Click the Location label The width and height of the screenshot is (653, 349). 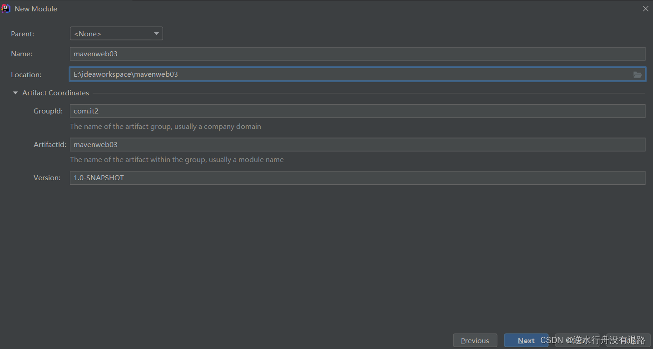(26, 74)
